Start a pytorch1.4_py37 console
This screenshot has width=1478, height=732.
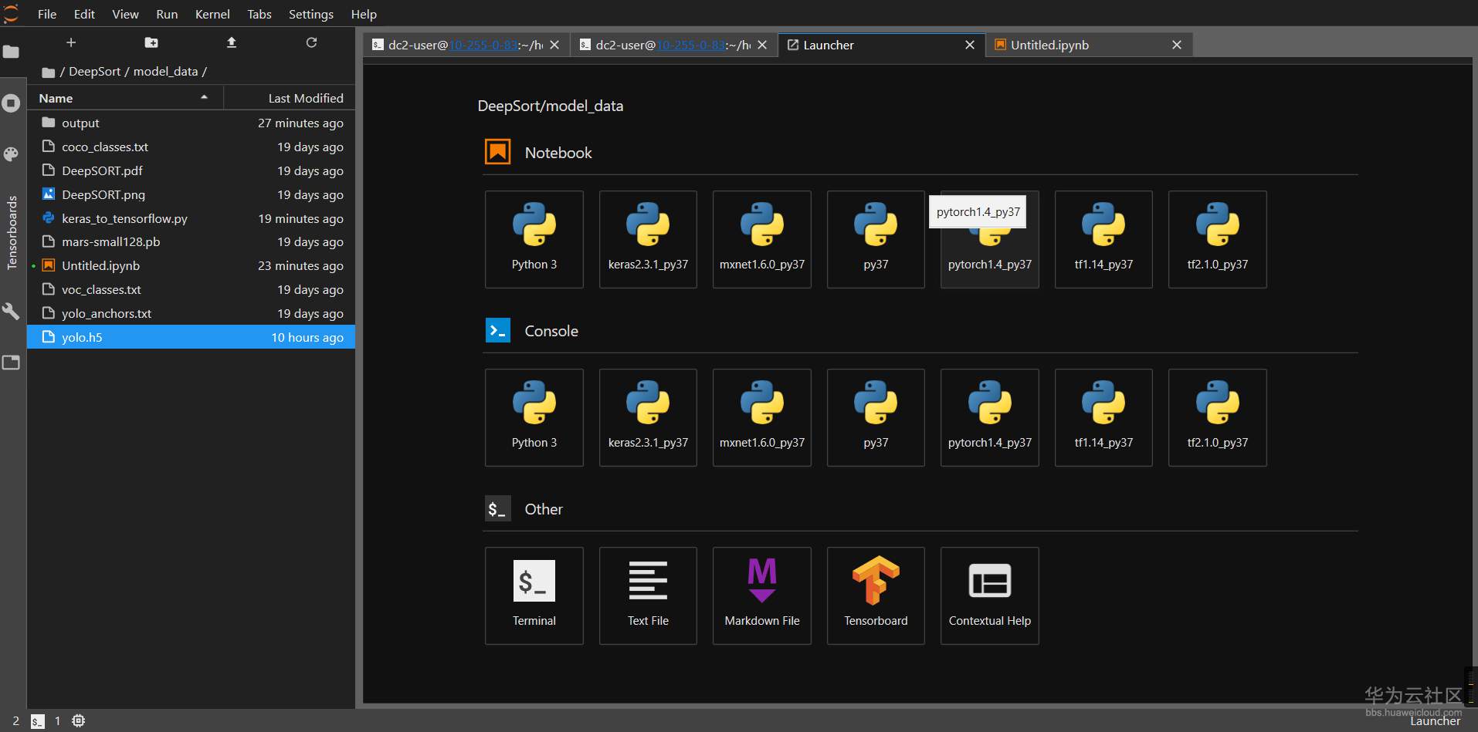pos(990,417)
